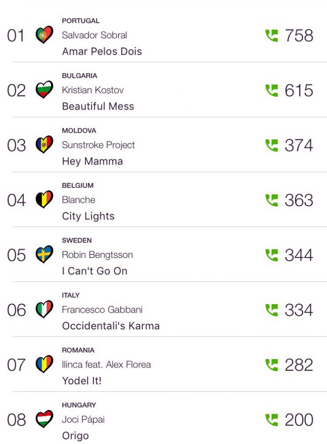Click Italy's heart flag icon
This screenshot has width=327, height=444.
pos(44,310)
